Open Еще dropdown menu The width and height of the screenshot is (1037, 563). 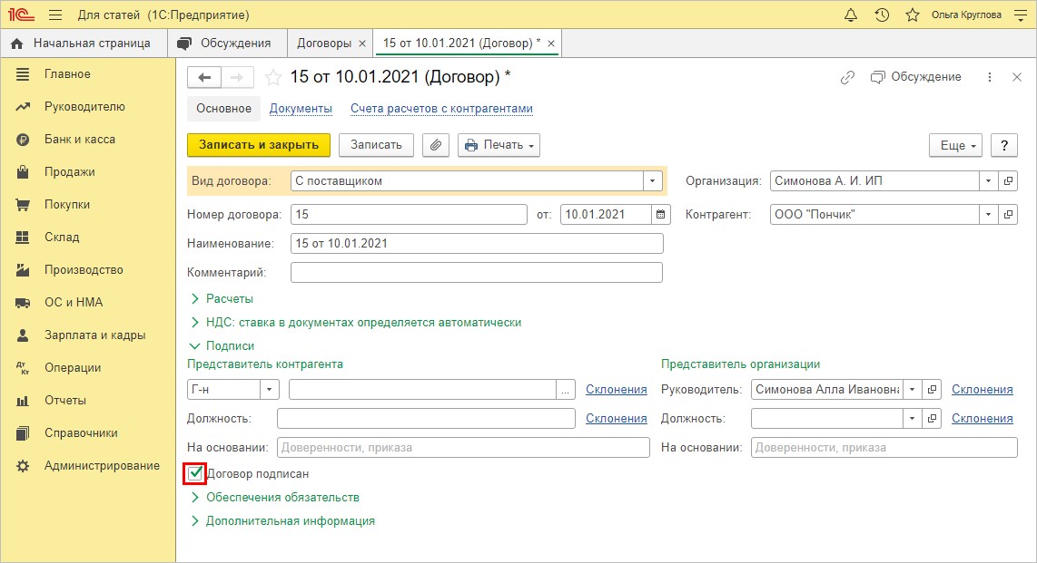(x=955, y=145)
